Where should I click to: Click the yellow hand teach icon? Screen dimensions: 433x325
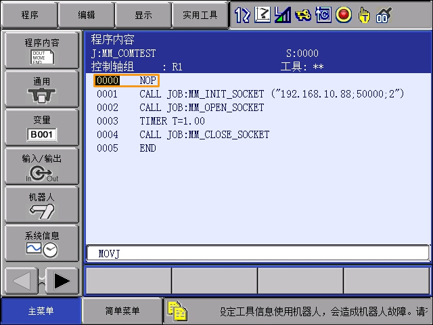click(364, 15)
